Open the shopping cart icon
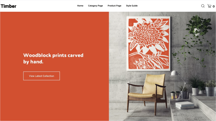Viewport: 216px width, 121px height. pos(209,6)
